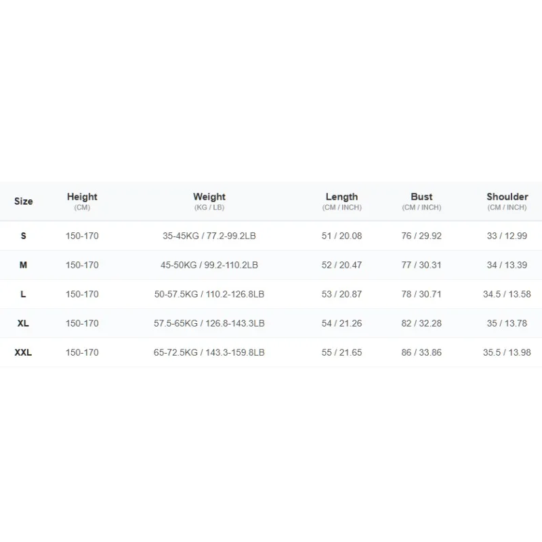Click the Height column header
This screenshot has width=542, height=542.
click(82, 201)
